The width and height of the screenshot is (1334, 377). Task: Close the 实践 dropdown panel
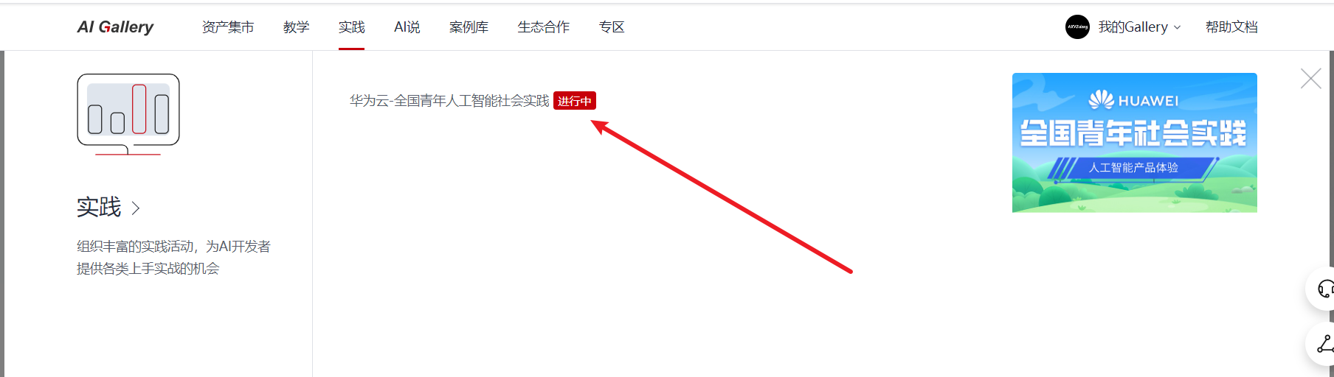1311,79
